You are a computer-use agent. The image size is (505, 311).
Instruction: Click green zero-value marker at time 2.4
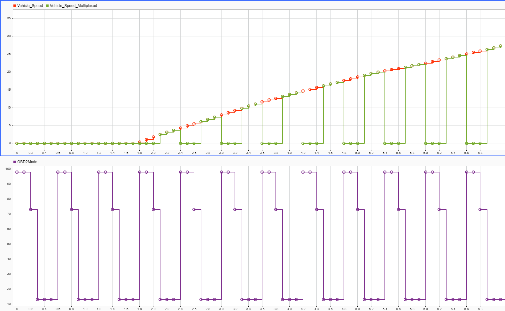(x=181, y=143)
